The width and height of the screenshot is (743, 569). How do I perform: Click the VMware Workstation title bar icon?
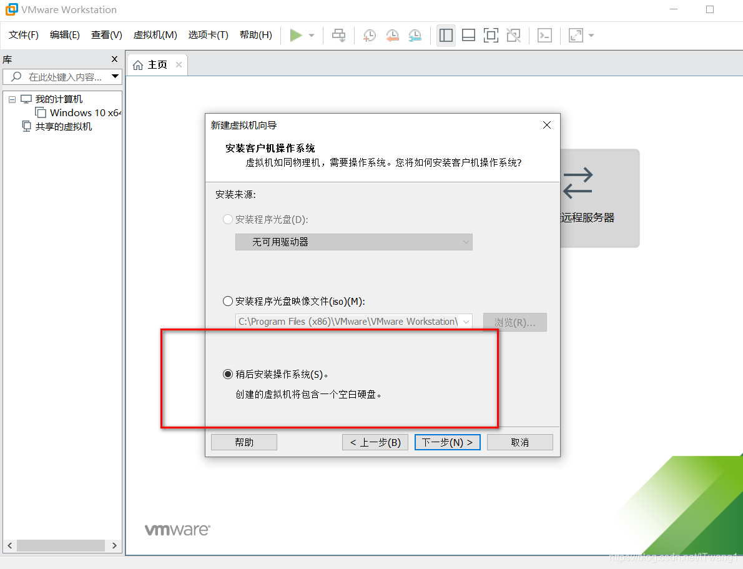(x=11, y=9)
